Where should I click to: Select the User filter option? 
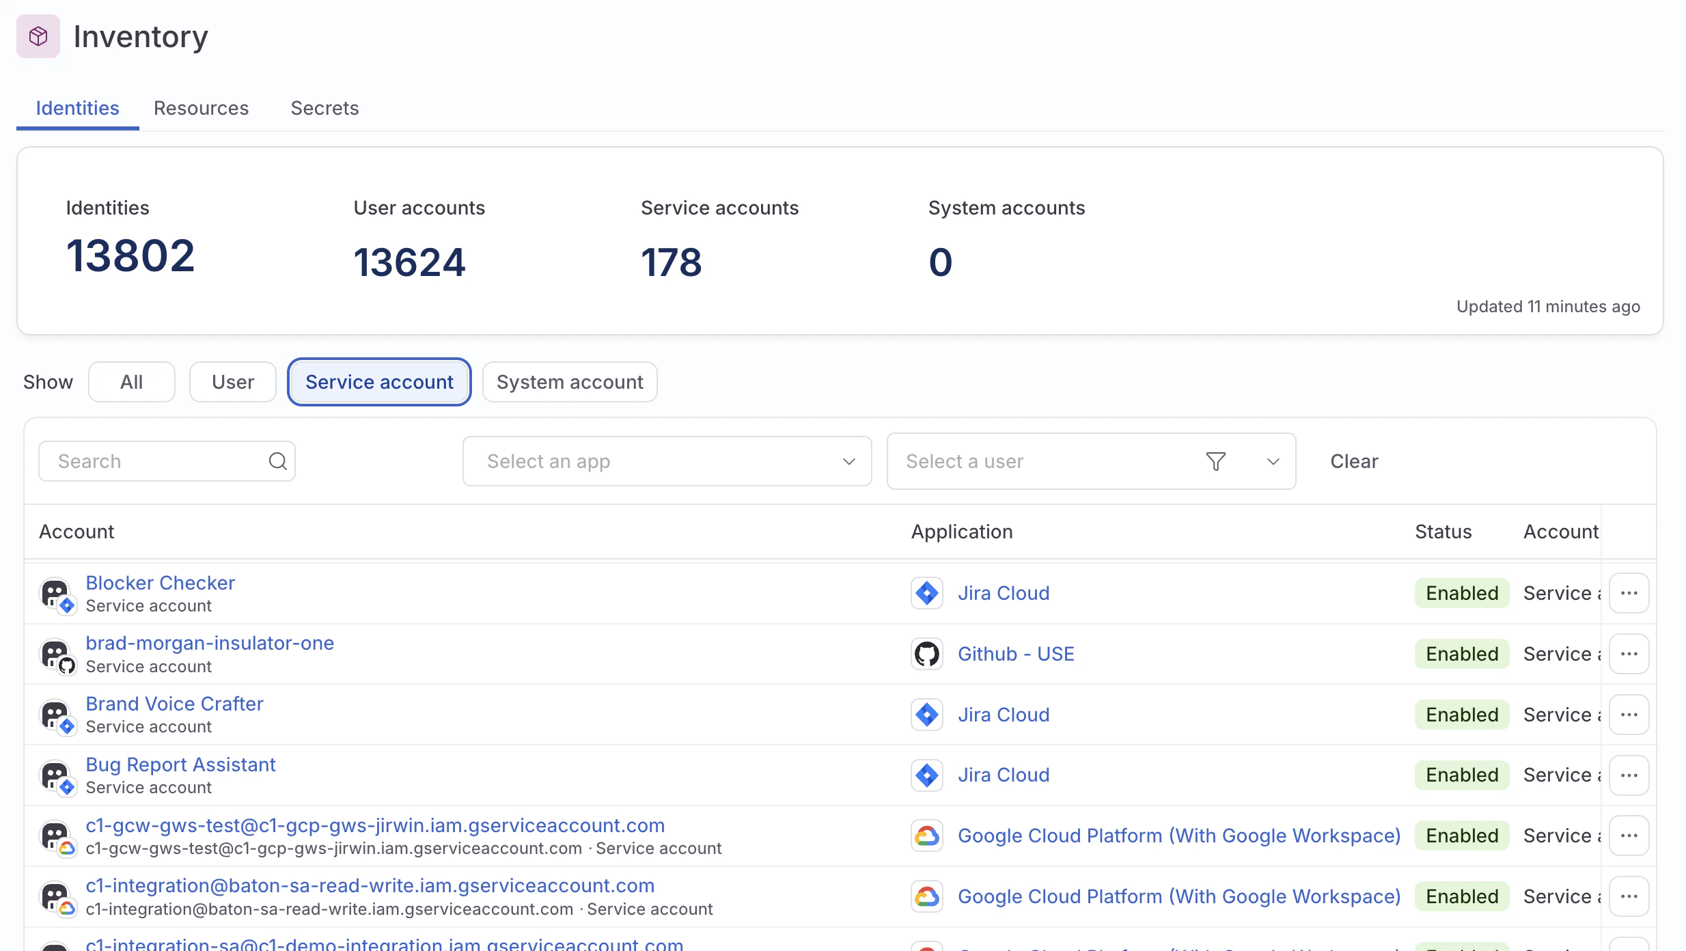pos(232,381)
